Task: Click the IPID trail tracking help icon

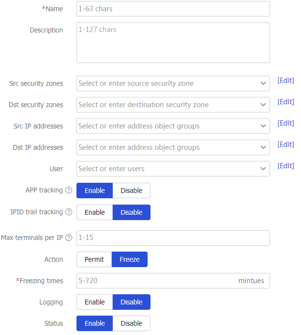Action: tap(69, 212)
